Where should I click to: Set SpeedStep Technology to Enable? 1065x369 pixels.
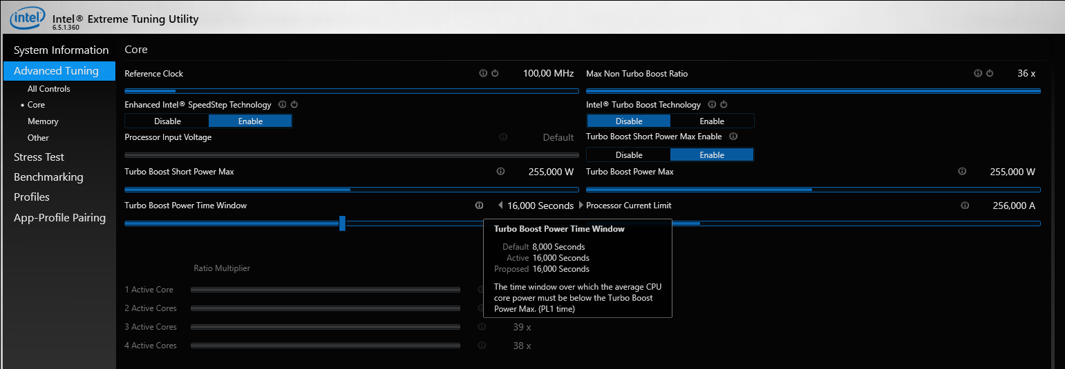pyautogui.click(x=250, y=121)
